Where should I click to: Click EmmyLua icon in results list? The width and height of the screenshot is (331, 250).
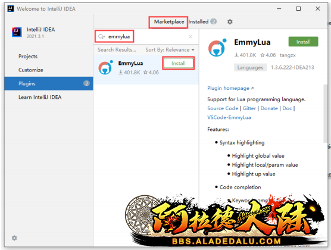coord(106,67)
